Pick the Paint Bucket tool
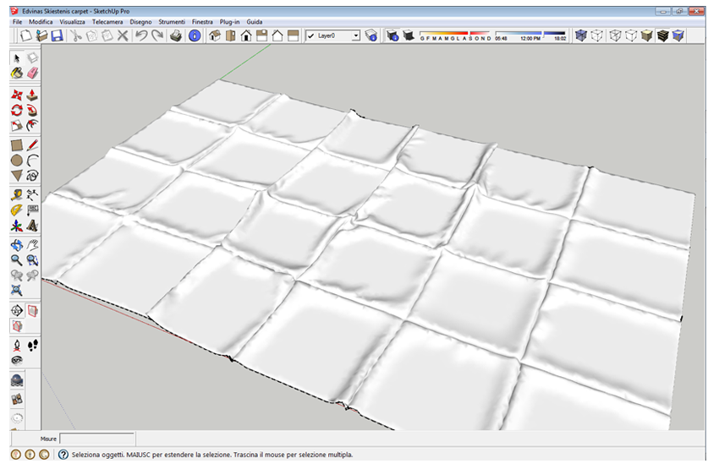The image size is (719, 469). [x=17, y=73]
